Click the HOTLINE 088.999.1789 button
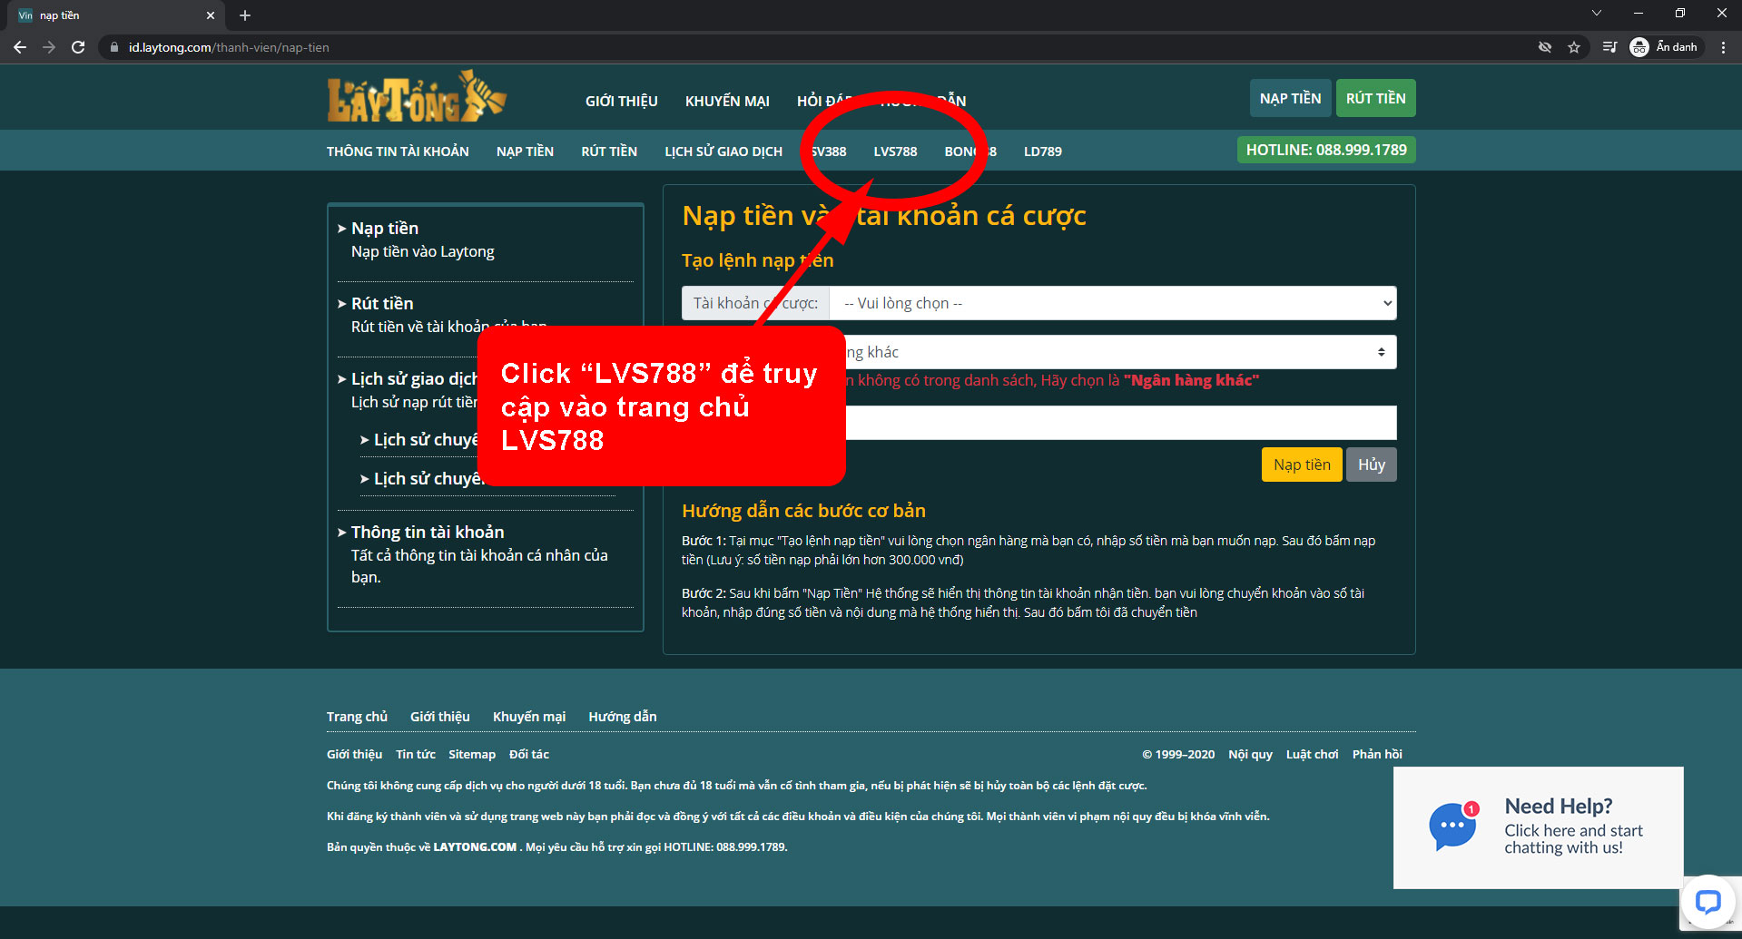Viewport: 1742px width, 939px height. point(1326,150)
